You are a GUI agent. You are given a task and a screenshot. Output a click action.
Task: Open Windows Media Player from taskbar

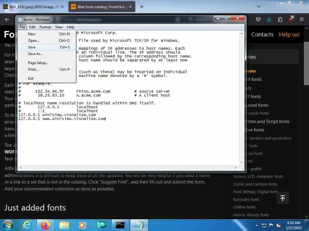[x=82, y=225]
